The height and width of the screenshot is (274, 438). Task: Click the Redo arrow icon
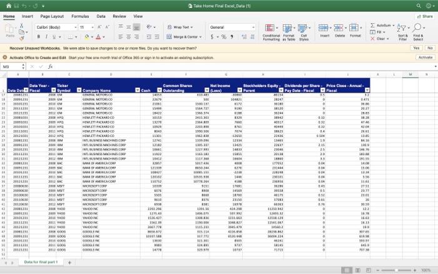pos(35,6)
